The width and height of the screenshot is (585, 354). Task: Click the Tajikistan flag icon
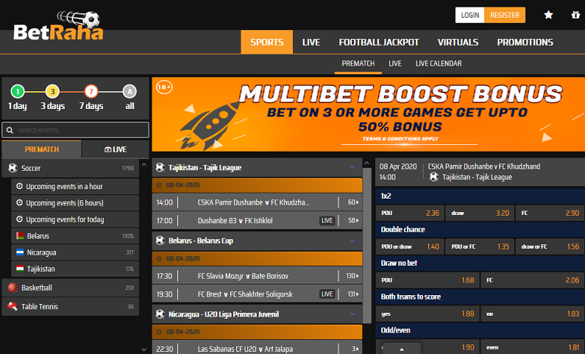pyautogui.click(x=20, y=269)
